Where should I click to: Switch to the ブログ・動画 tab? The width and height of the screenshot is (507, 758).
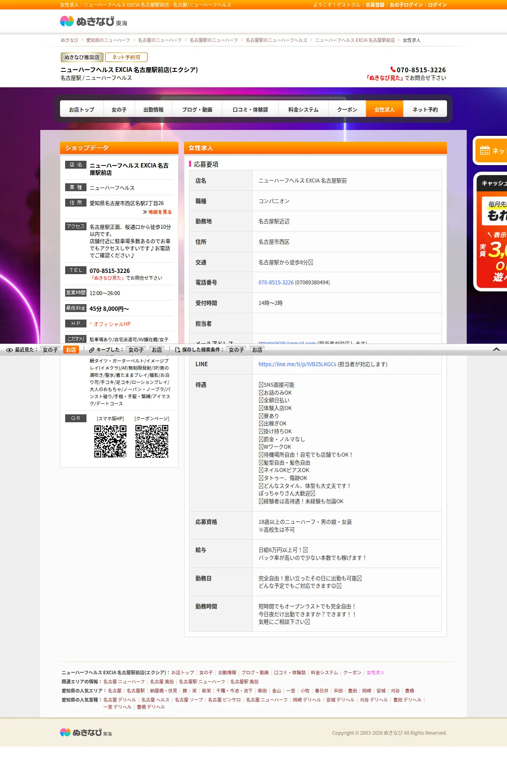pyautogui.click(x=197, y=109)
